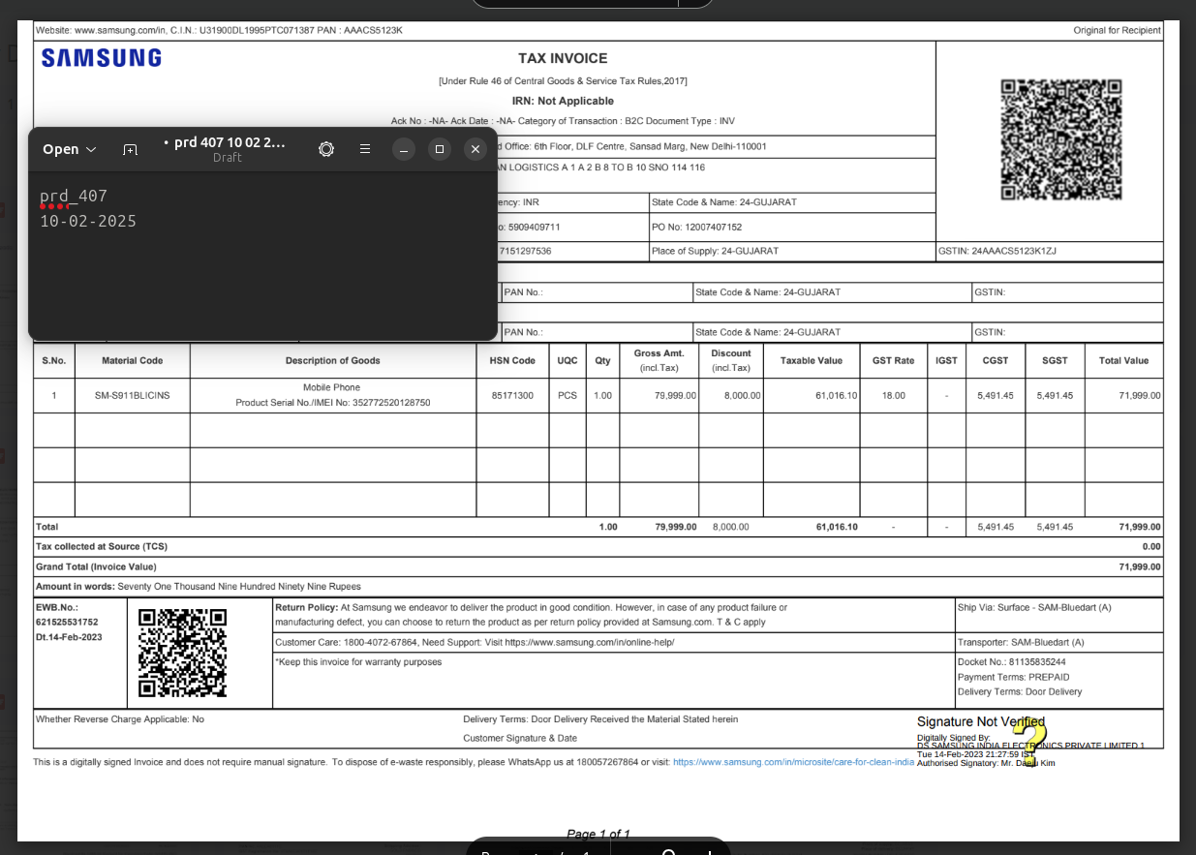Click the EWB QR code near bottom left
This screenshot has height=855, width=1196.
pyautogui.click(x=182, y=652)
